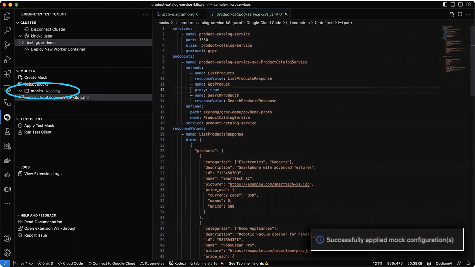Toggle the secondary sidebar layout button
Screen dimensions: 475x267
click(x=460, y=5)
